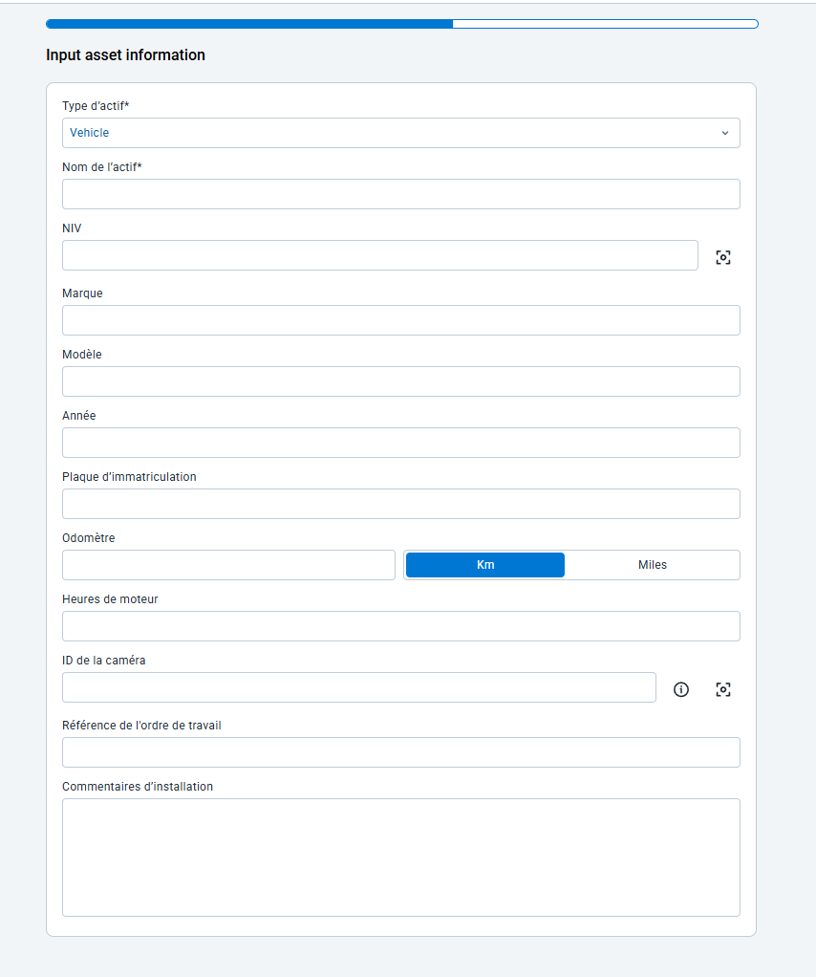816x977 pixels.
Task: Open the Type d'actif dropdown
Action: click(400, 133)
